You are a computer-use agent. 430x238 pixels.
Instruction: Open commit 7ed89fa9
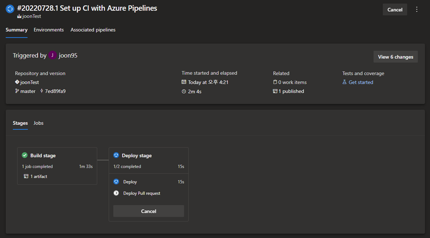[x=55, y=91]
